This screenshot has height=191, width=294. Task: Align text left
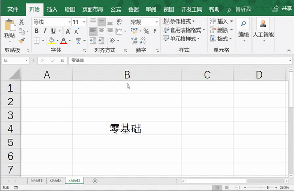click(93, 31)
